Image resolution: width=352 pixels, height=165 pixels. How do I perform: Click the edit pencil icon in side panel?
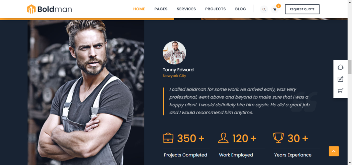341,79
